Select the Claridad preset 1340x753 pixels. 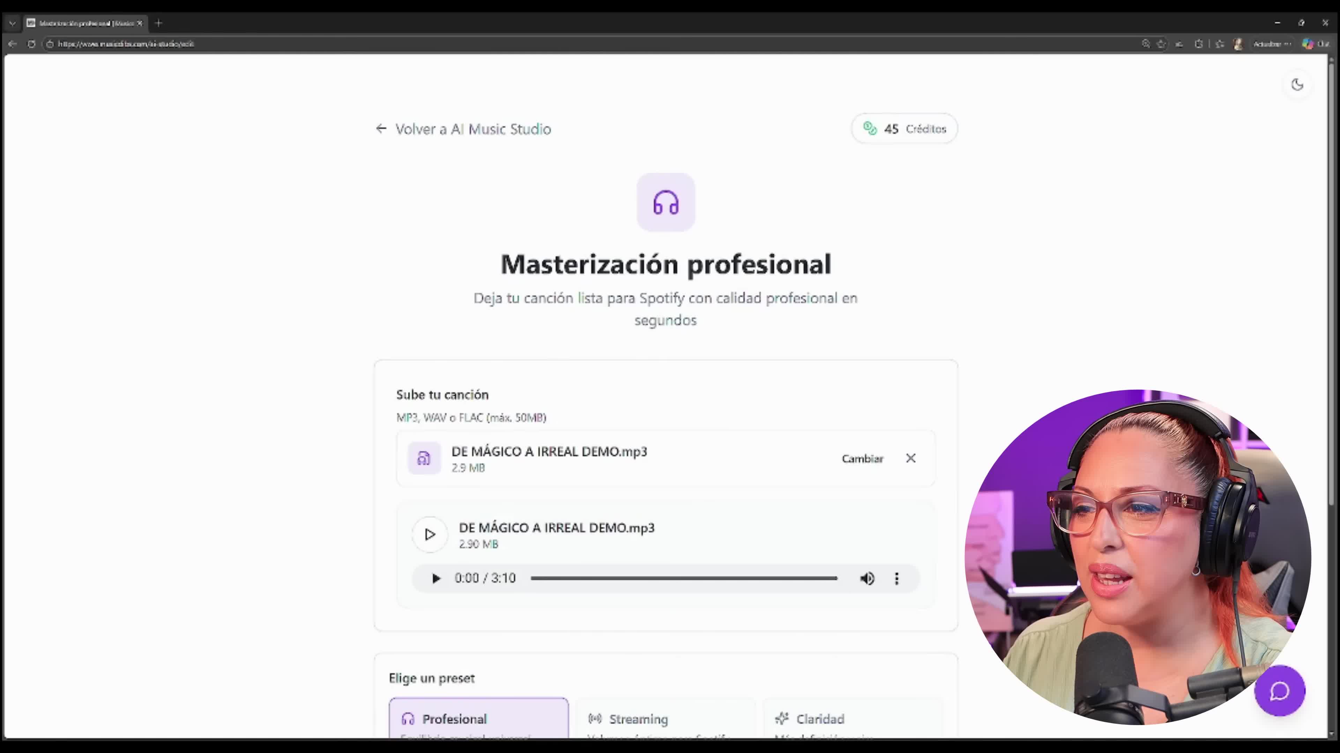pyautogui.click(x=853, y=718)
